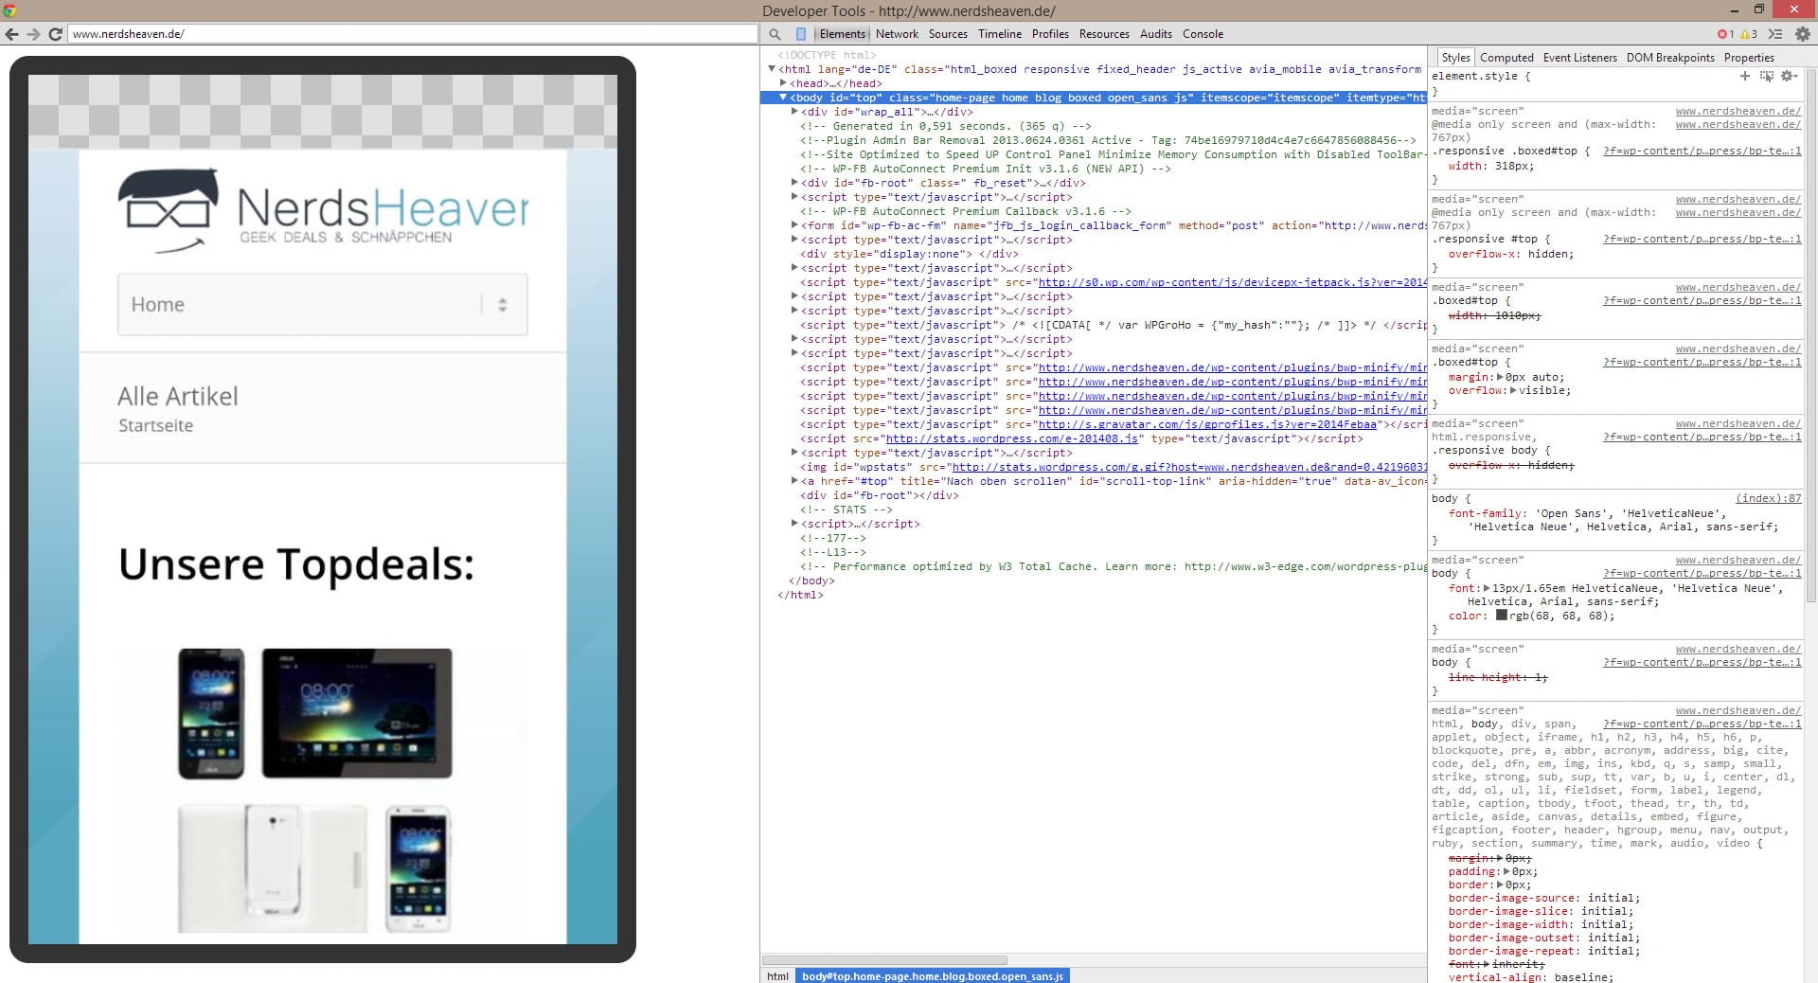Activate the inspect element magnifier
Image resolution: width=1818 pixels, height=983 pixels.
point(775,34)
